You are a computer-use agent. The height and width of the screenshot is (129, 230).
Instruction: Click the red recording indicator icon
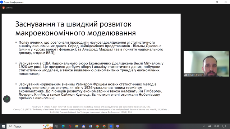4,8
